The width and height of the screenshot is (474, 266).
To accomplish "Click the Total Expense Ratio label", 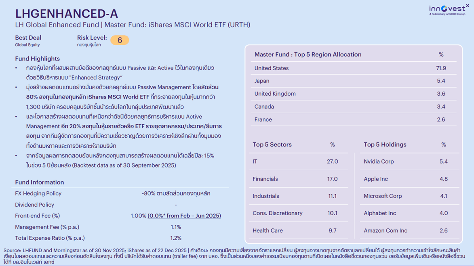I will (x=50, y=238).
